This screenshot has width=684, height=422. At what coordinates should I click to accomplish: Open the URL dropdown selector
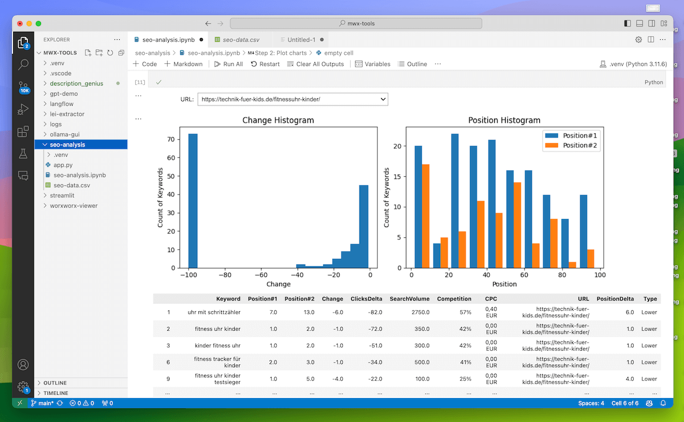[x=292, y=99]
